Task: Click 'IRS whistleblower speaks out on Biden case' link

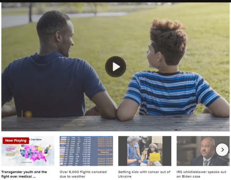Action: click(201, 174)
